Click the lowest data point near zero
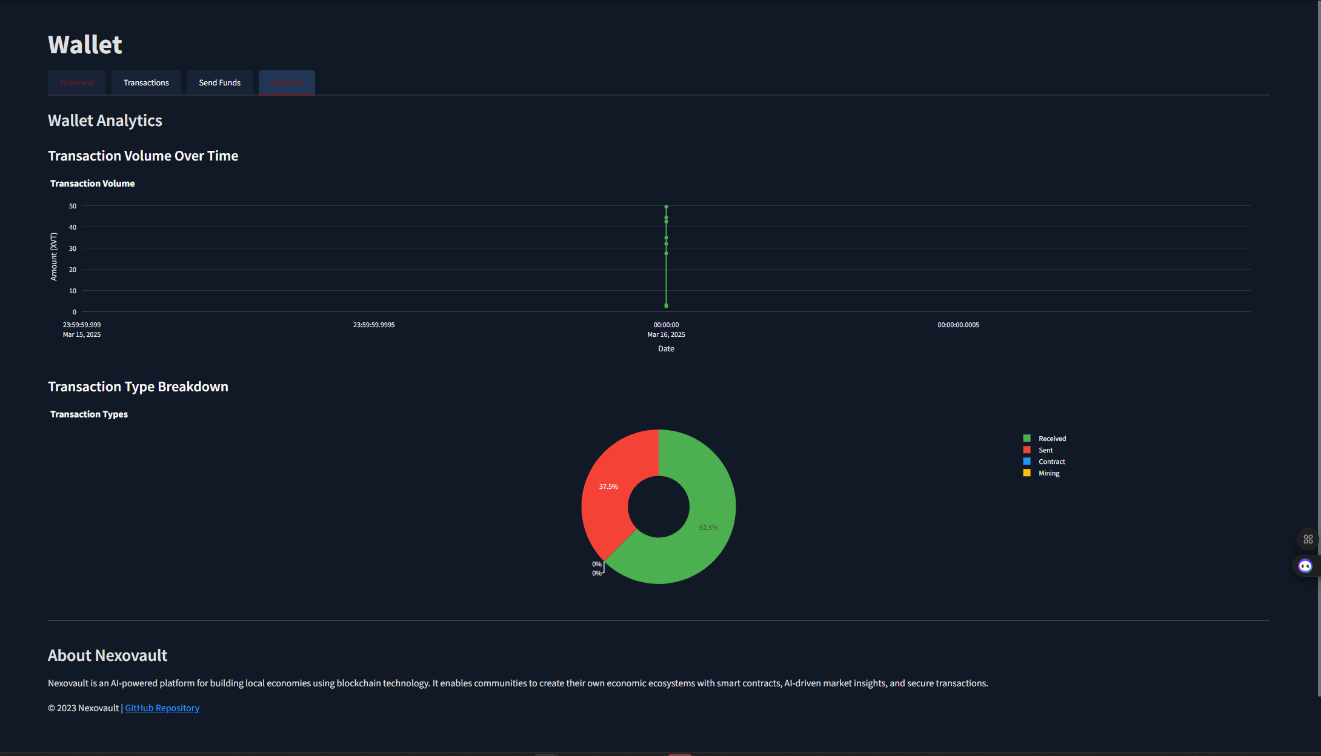Viewport: 1321px width, 756px height. tap(666, 306)
